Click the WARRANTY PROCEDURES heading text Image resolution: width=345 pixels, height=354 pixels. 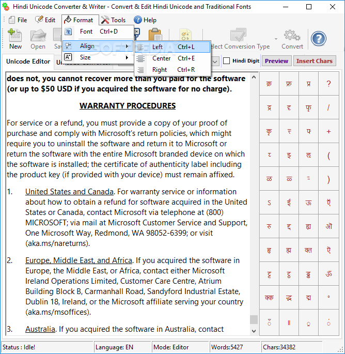[x=128, y=106]
